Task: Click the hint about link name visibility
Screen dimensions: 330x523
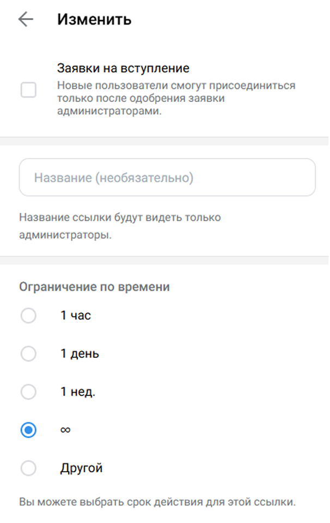Action: point(119,227)
